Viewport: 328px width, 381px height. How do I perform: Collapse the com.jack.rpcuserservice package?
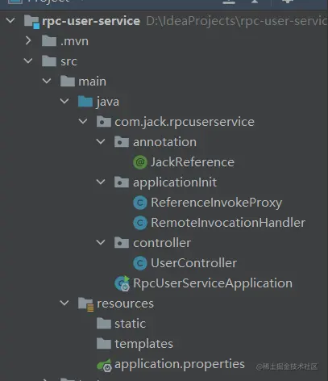83,121
